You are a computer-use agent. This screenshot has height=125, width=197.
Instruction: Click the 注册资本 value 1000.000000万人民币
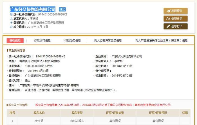click(39, 66)
